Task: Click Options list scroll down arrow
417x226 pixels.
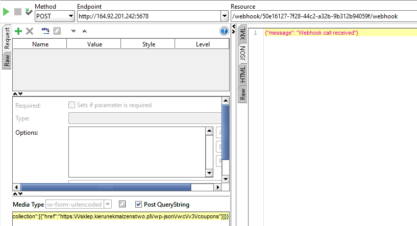Action: (x=209, y=173)
